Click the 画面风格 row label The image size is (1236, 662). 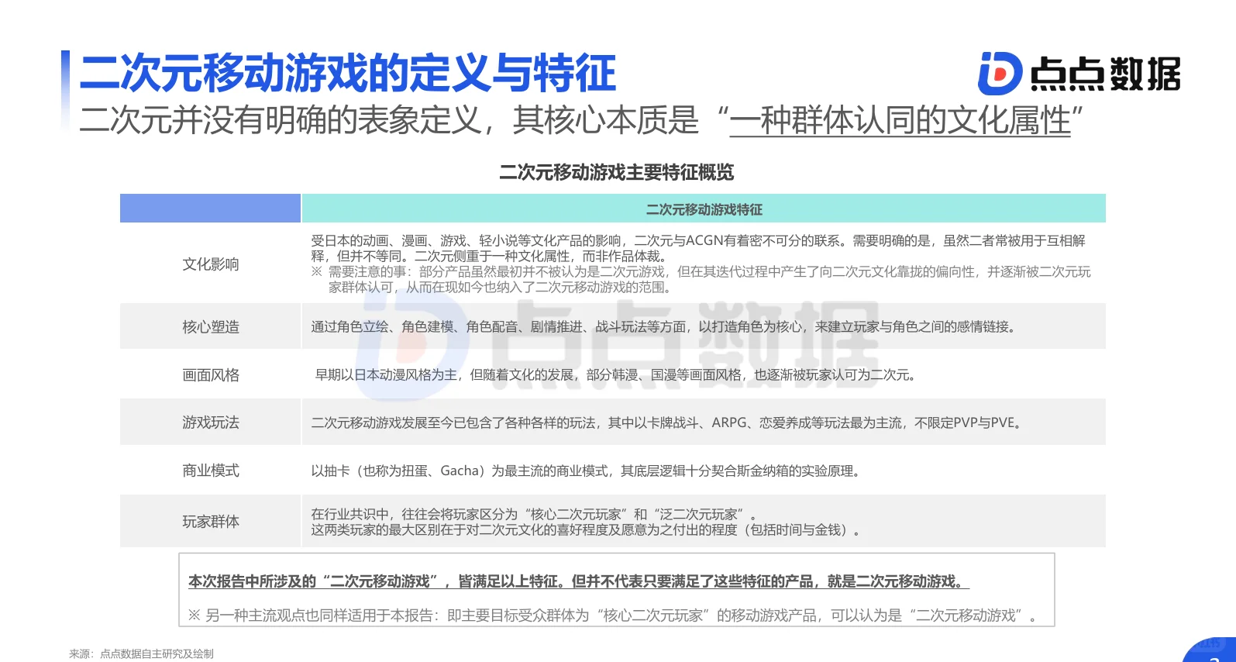(211, 375)
